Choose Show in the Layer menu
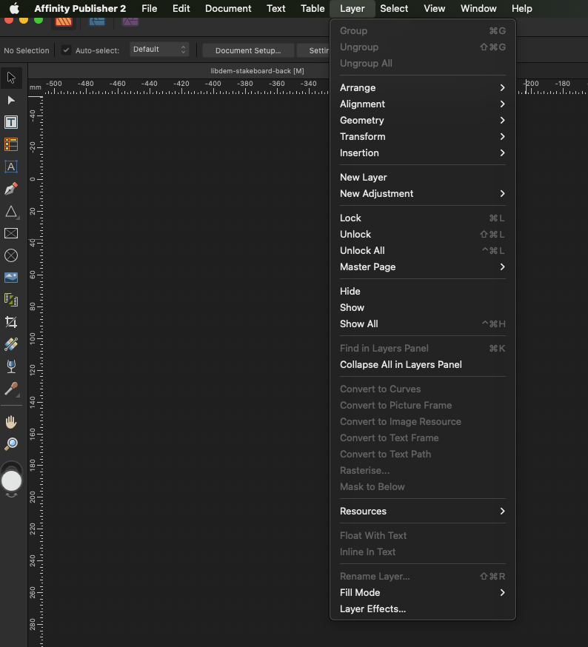Image resolution: width=588 pixels, height=647 pixels. click(x=422, y=308)
